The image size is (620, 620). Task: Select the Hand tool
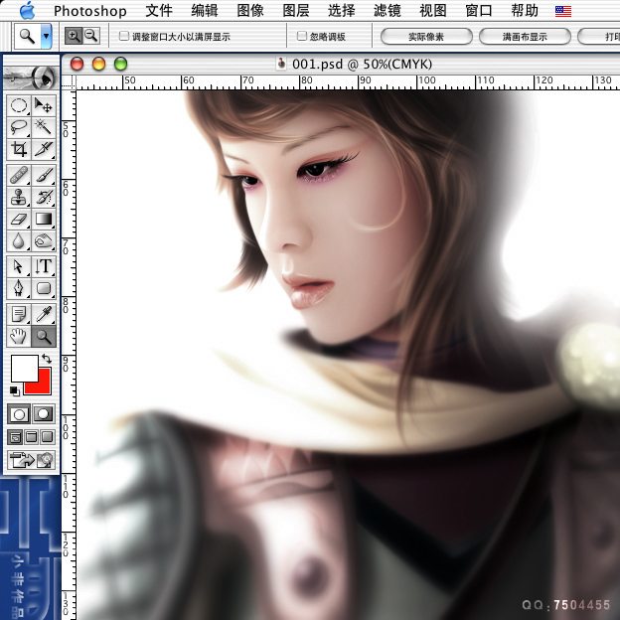tap(19, 336)
